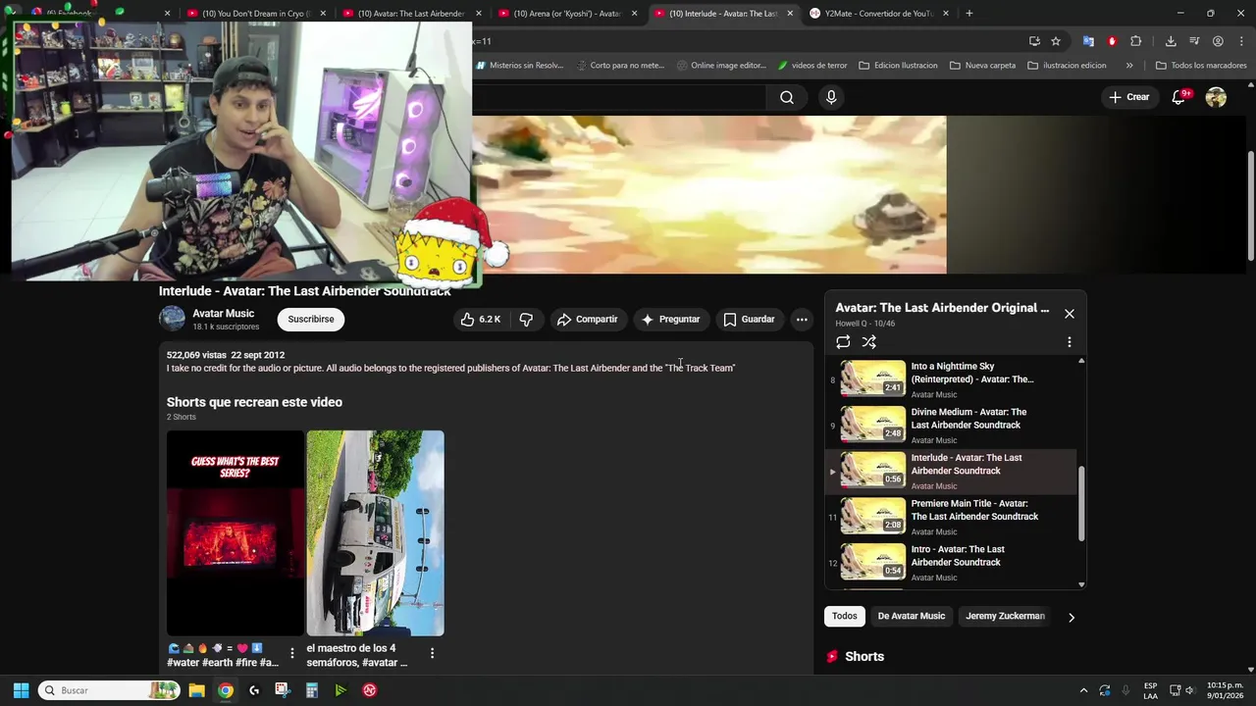Close the Interlude browser tab

click(x=790, y=14)
